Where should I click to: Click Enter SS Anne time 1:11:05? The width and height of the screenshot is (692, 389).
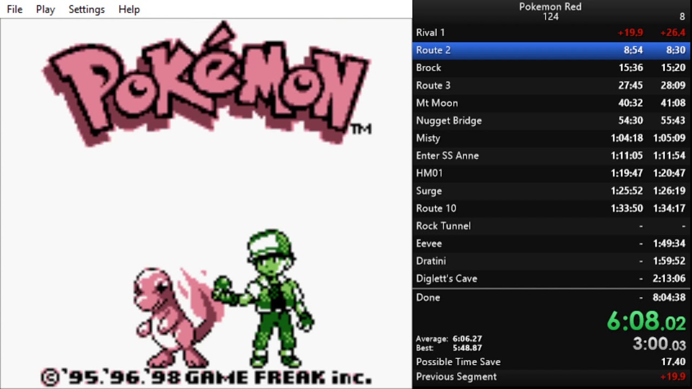pyautogui.click(x=627, y=156)
